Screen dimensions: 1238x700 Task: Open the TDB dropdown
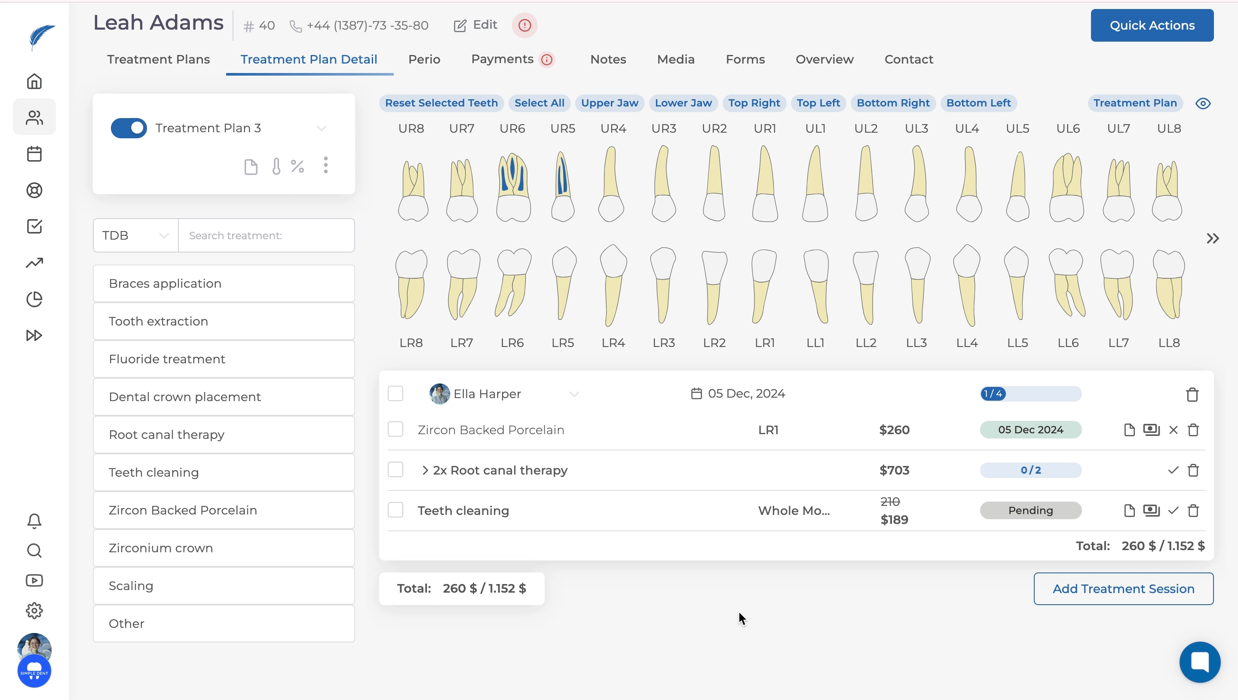(x=136, y=236)
